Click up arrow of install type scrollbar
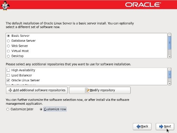 pos(170,35)
